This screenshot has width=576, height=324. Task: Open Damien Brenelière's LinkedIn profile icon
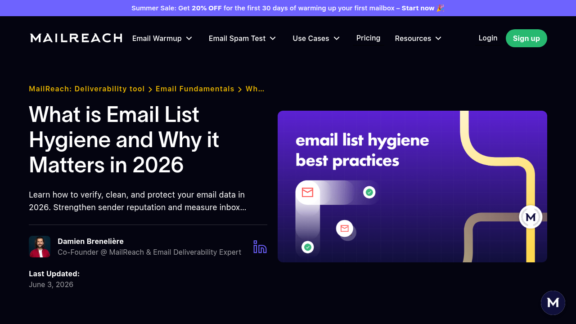click(x=260, y=247)
